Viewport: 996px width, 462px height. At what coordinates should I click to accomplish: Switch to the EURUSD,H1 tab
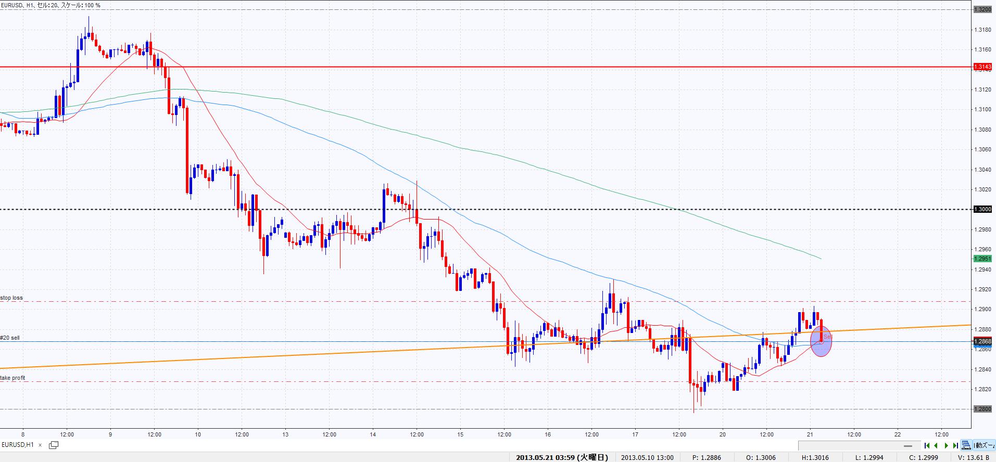point(18,445)
